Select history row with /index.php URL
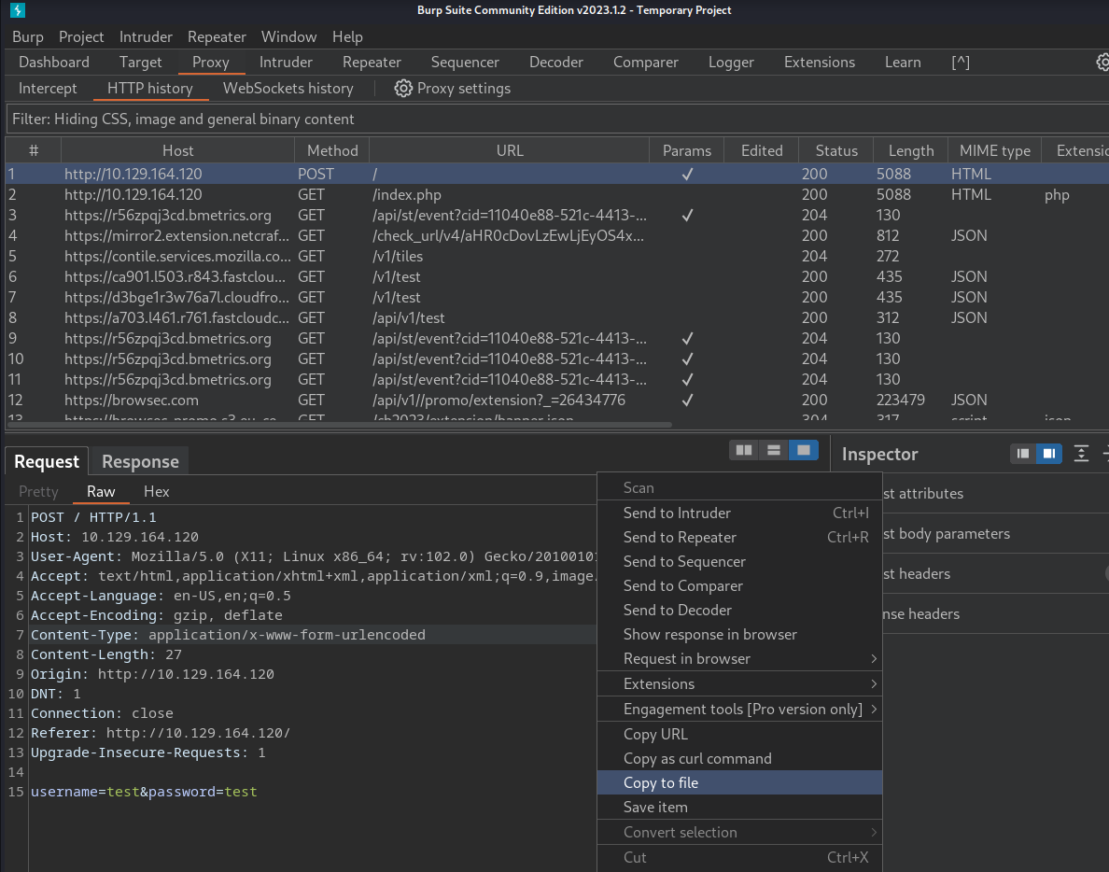 click(557, 194)
